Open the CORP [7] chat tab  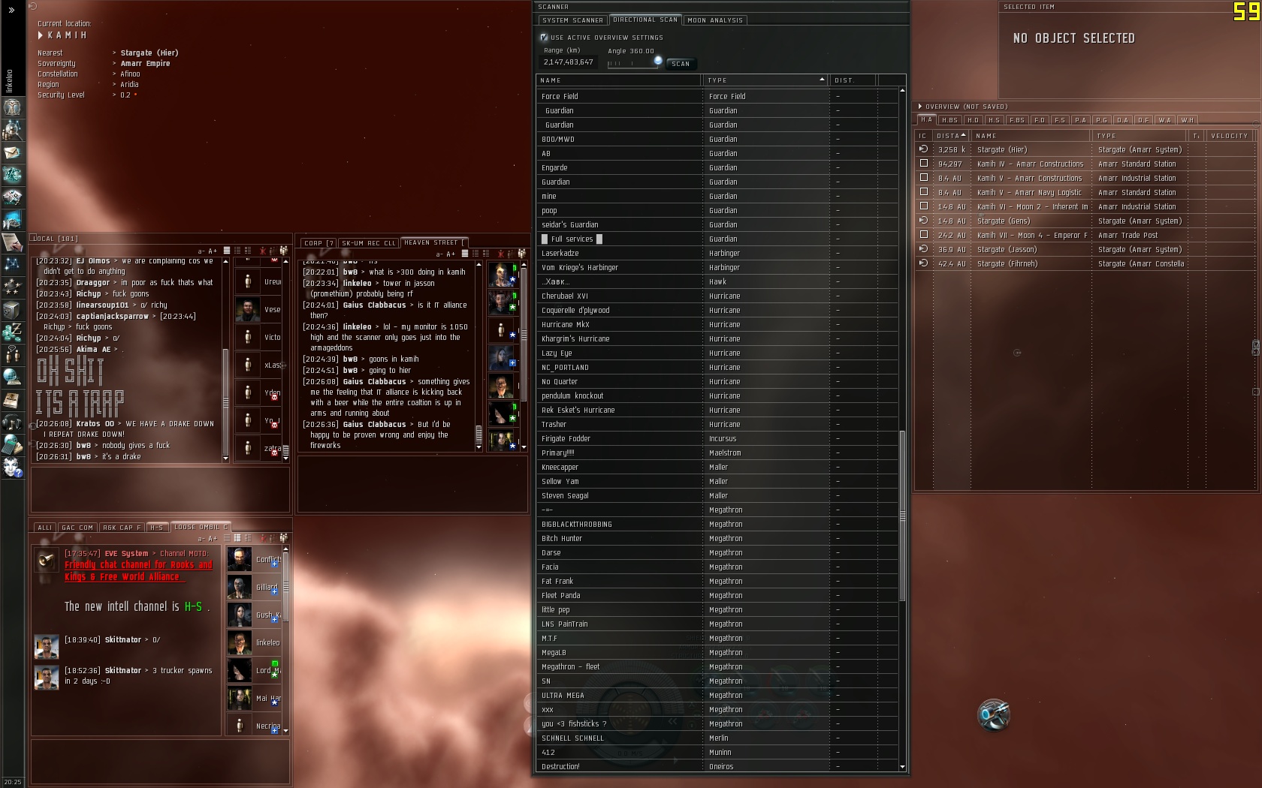coord(319,243)
